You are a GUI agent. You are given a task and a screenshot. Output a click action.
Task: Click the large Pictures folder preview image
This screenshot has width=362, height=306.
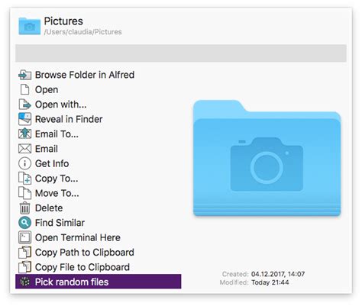point(267,158)
